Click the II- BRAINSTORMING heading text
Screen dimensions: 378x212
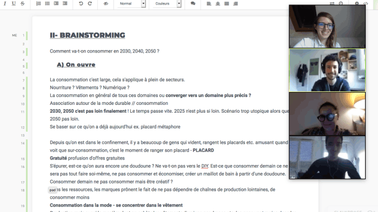tap(87, 35)
